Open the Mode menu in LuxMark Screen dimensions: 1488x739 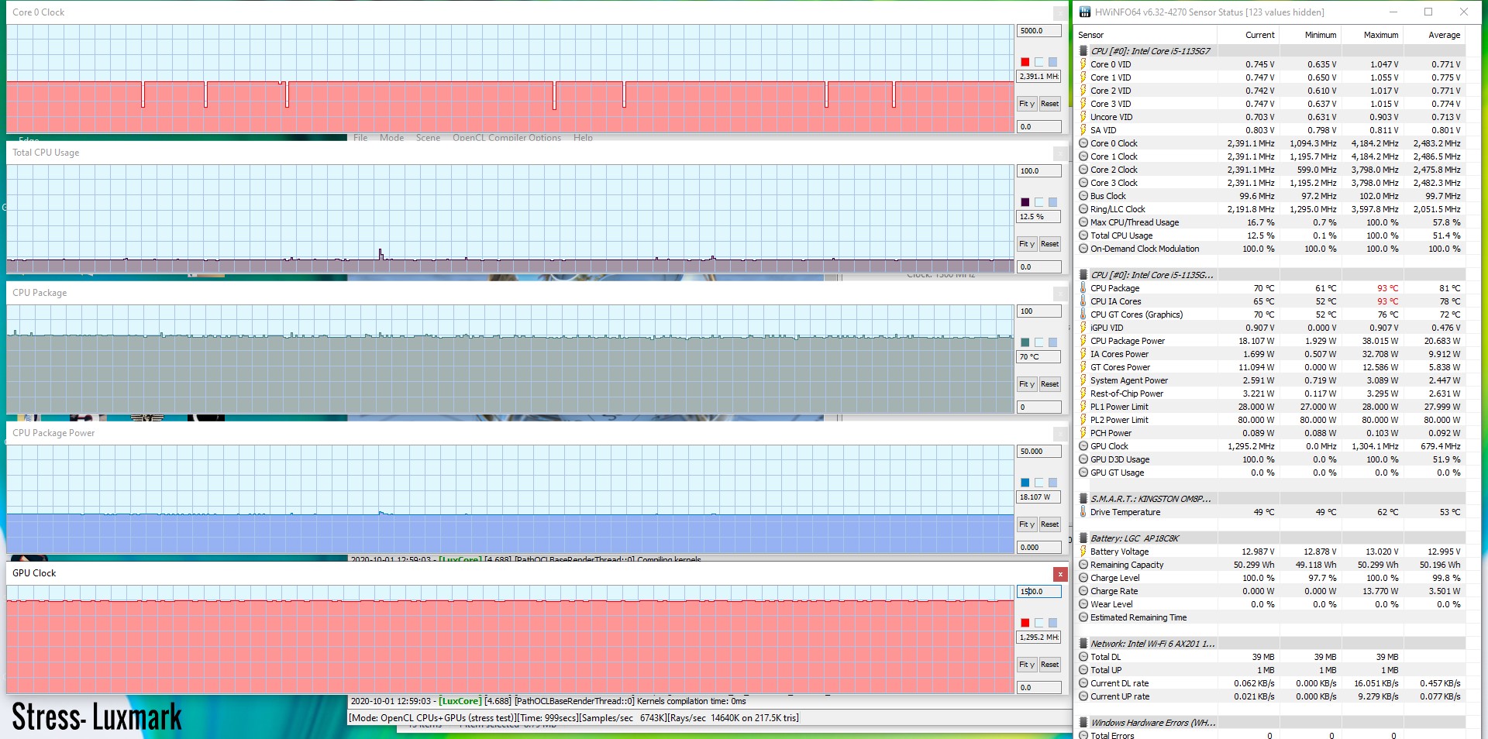391,138
